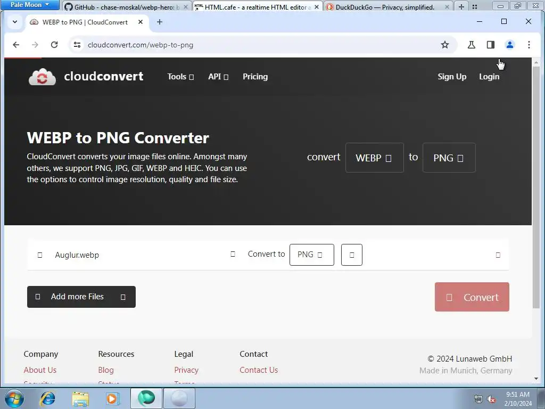Viewport: 545px width, 409px height.
Task: Close the DuckDuckGo tab in Pale Moon
Action: (447, 7)
